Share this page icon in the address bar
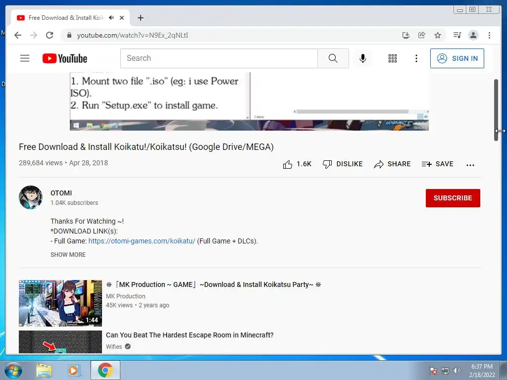The width and height of the screenshot is (507, 380). (422, 35)
